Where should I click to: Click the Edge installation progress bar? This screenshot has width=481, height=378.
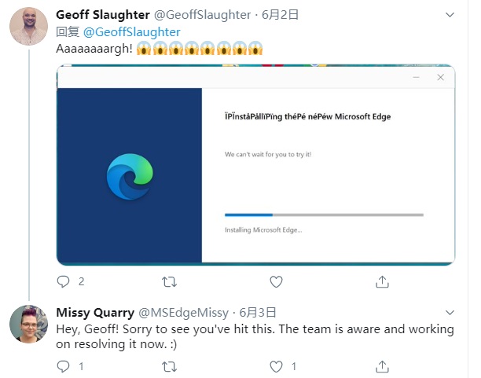tap(324, 215)
